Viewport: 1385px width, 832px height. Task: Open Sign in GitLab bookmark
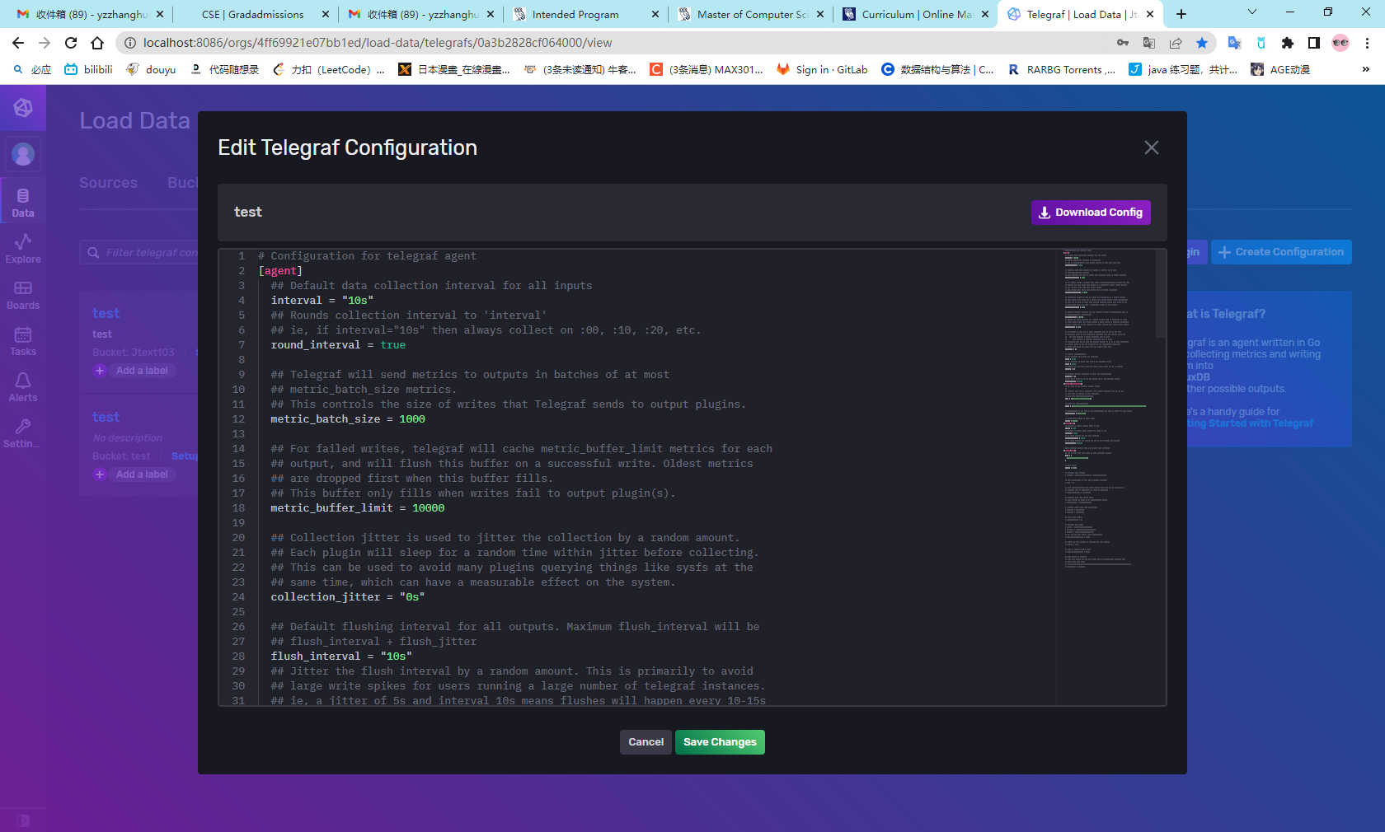coord(822,69)
